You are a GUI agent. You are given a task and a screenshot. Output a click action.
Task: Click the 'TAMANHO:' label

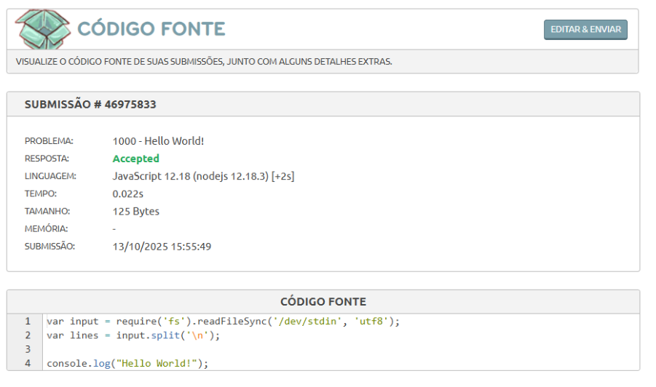(x=47, y=212)
